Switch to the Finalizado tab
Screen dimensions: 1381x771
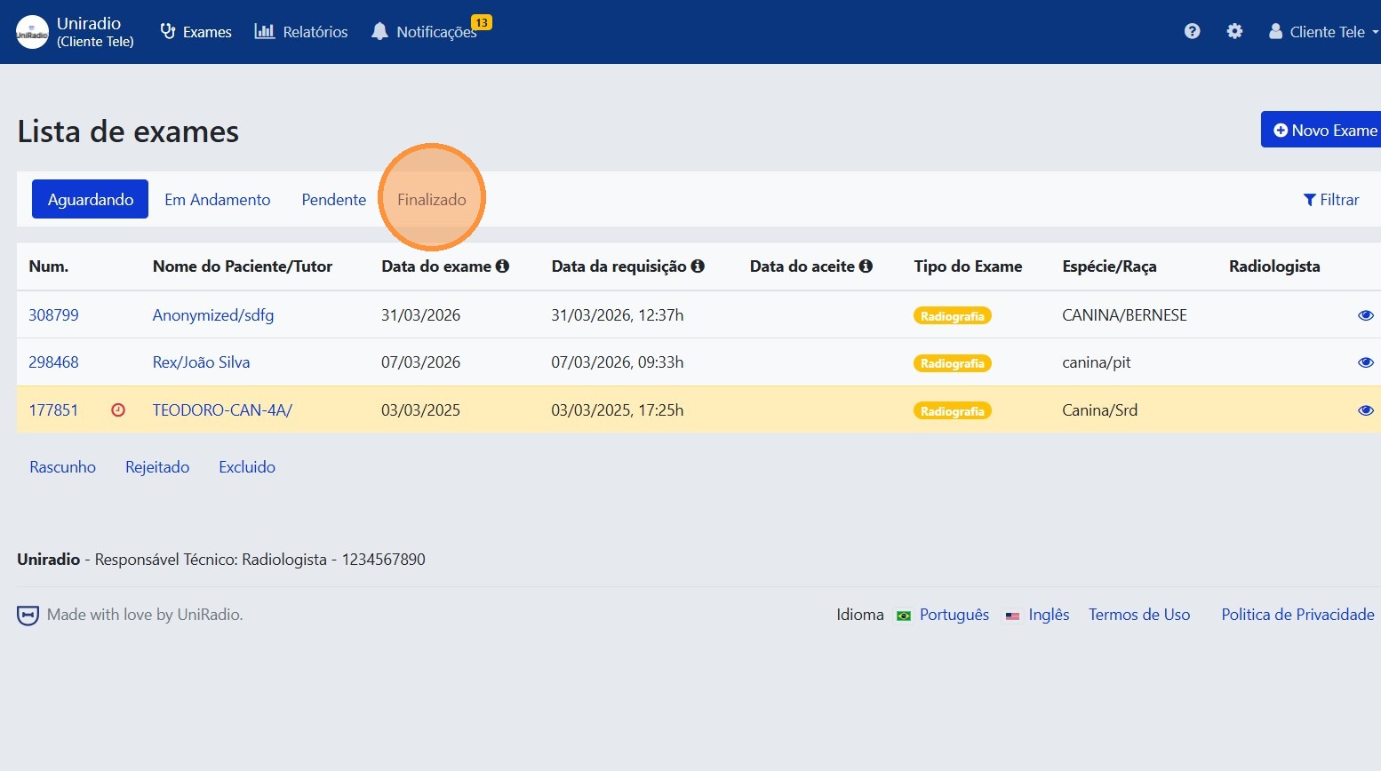pos(432,200)
